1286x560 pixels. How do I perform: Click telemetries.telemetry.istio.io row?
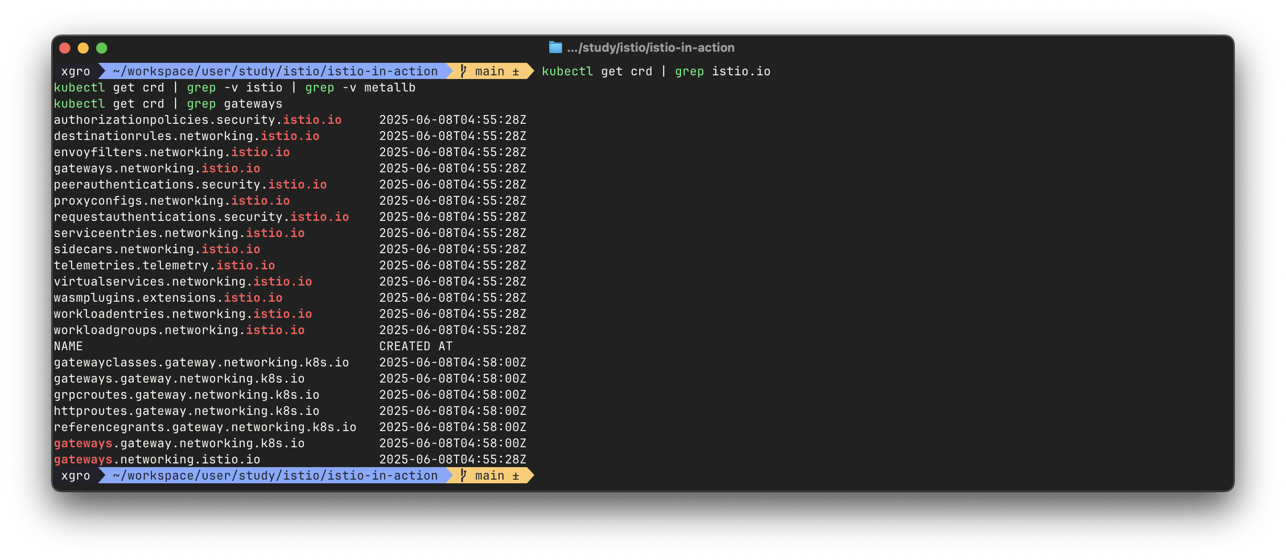290,266
